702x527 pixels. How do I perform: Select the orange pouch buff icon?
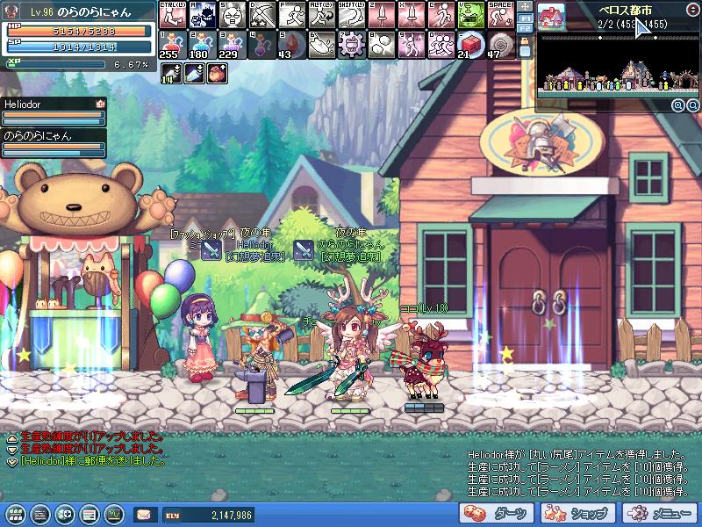point(217,73)
